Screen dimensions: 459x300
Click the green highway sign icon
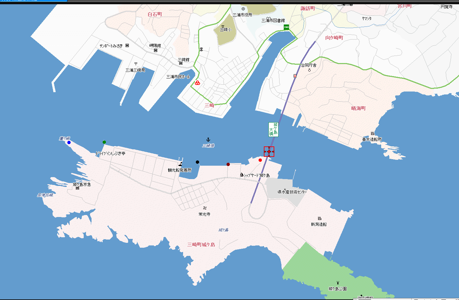286,27
